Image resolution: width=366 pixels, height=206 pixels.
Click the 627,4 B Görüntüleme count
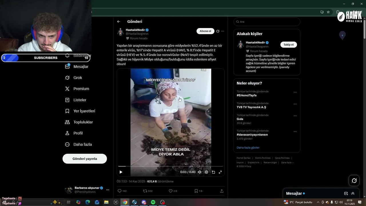click(x=160, y=181)
